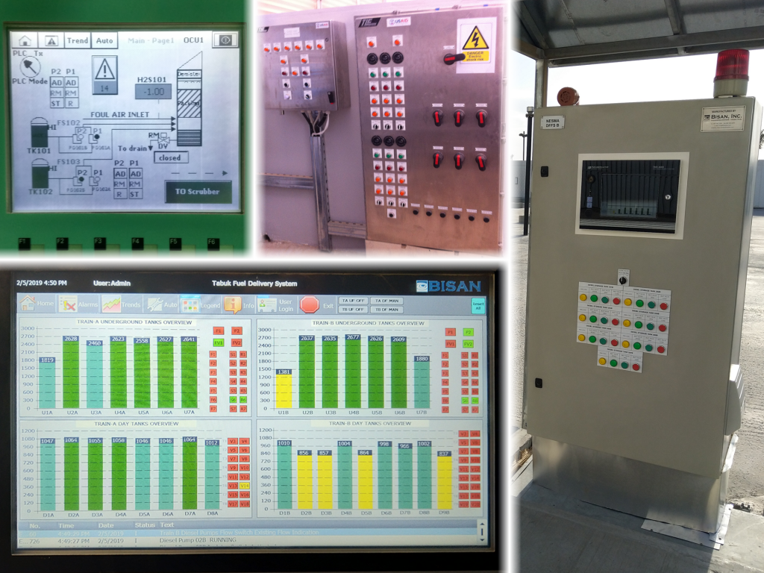Switch to the Trend tab on the green HMI
Image resolution: width=764 pixels, height=573 pixels.
(78, 40)
